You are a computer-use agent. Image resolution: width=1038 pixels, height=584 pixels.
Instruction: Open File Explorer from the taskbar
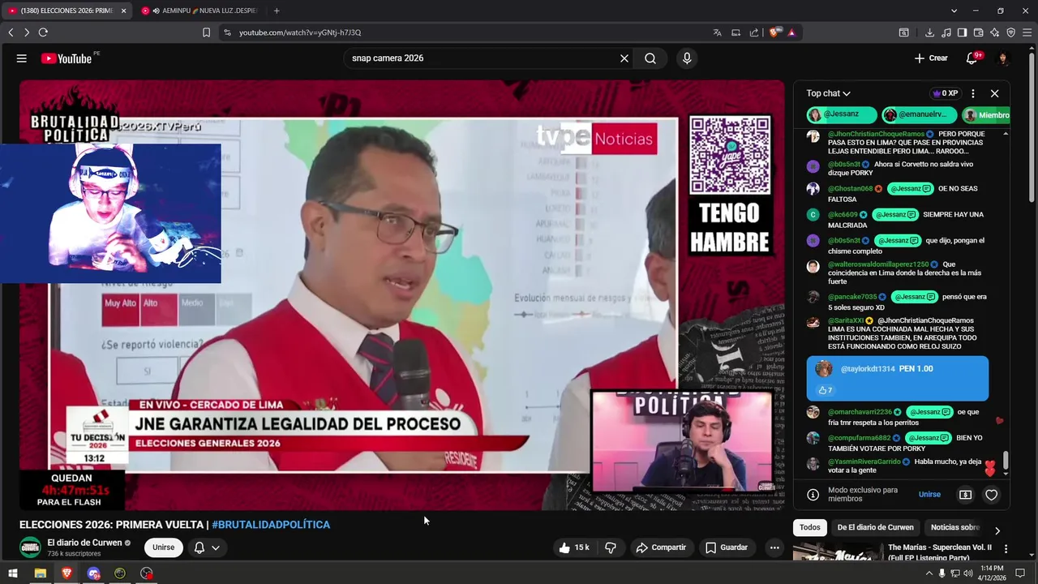[40, 573]
